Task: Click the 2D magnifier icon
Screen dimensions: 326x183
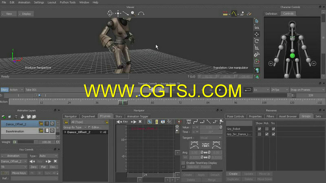Action: 242,14
